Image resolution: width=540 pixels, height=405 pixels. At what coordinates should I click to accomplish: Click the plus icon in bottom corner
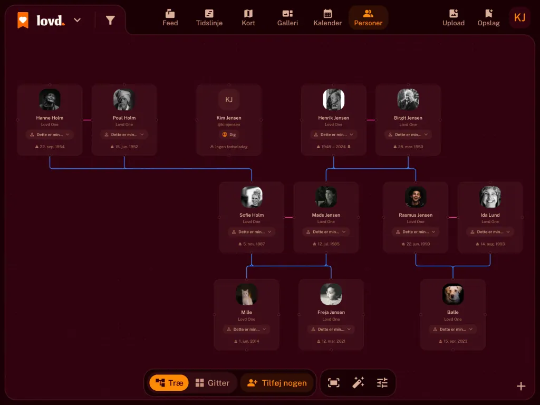[521, 386]
